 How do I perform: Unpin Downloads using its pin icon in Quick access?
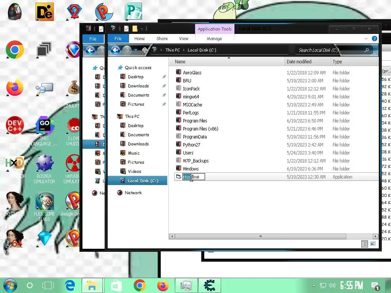tap(164, 86)
